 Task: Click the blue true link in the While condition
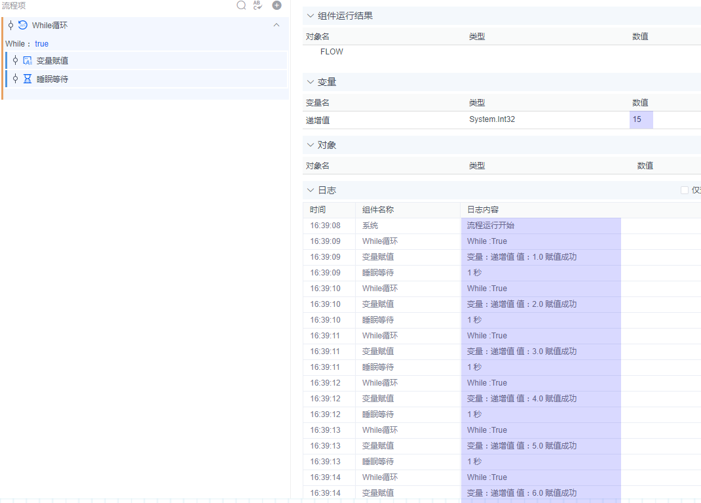tap(41, 43)
